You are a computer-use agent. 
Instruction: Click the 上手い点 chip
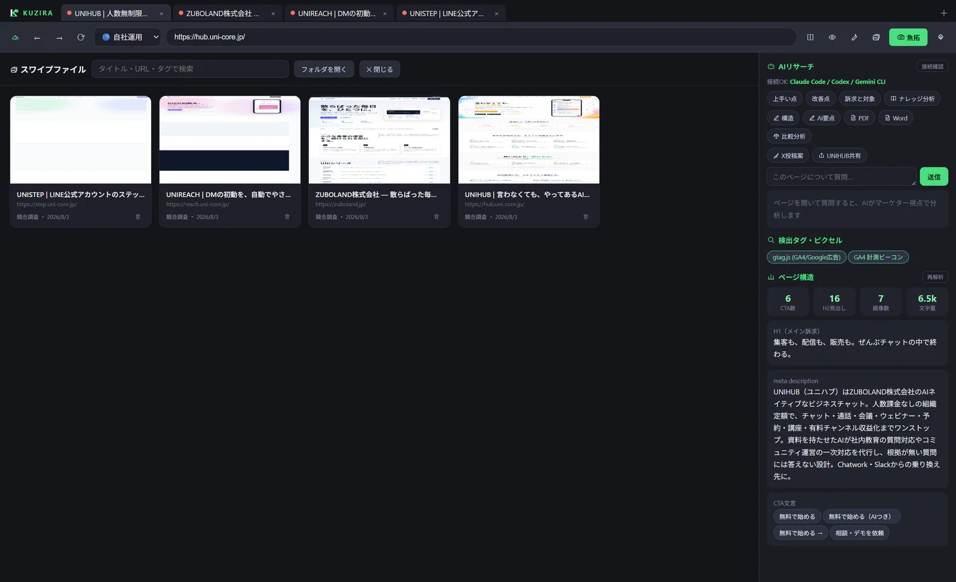pos(785,99)
